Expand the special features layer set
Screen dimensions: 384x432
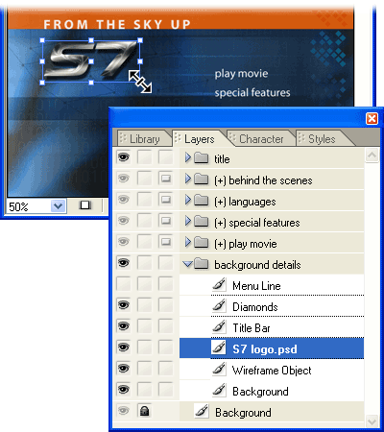pos(188,221)
